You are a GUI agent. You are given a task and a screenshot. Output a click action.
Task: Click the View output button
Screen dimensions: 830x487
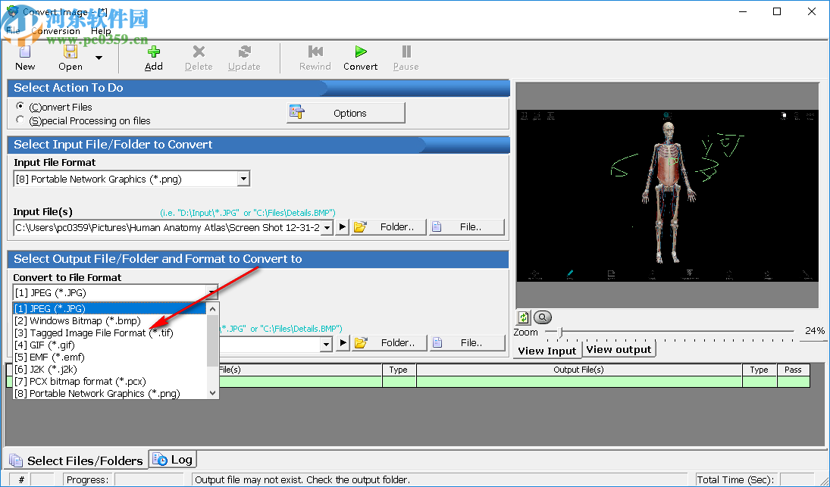pos(619,349)
